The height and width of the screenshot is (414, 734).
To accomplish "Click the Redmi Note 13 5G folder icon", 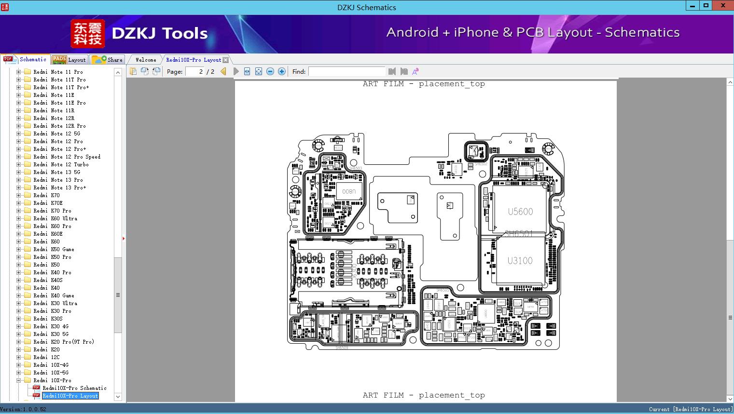I will 28,172.
